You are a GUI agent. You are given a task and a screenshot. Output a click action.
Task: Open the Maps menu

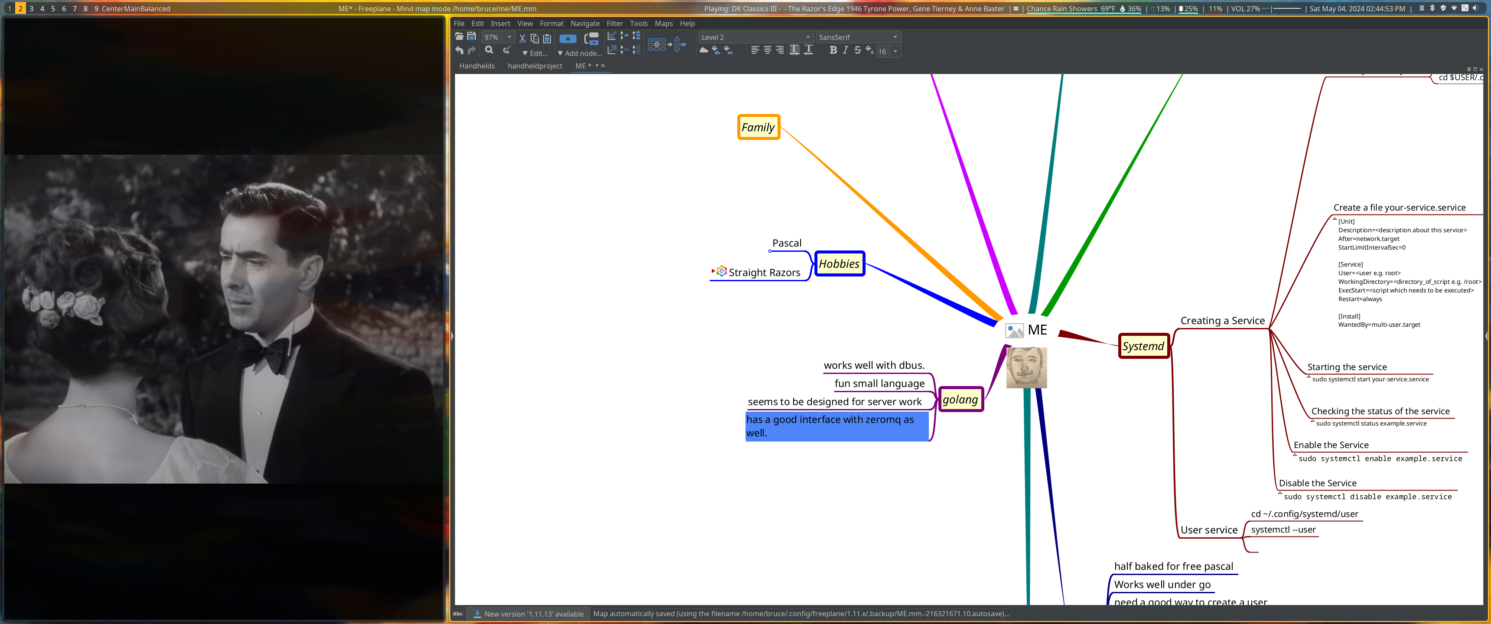point(664,24)
